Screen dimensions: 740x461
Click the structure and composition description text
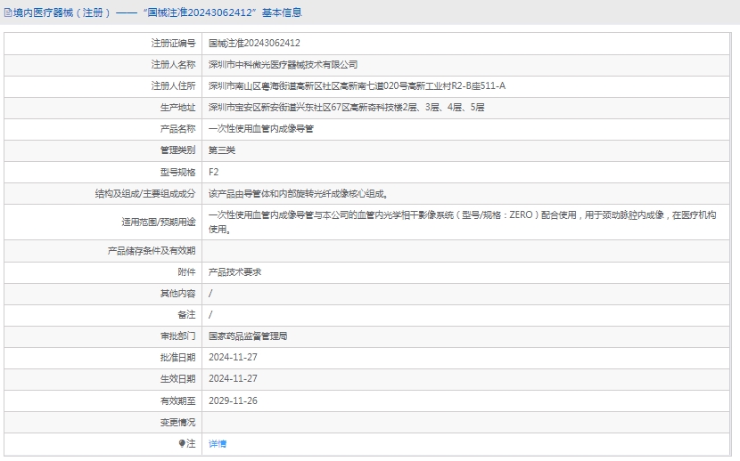pyautogui.click(x=298, y=193)
